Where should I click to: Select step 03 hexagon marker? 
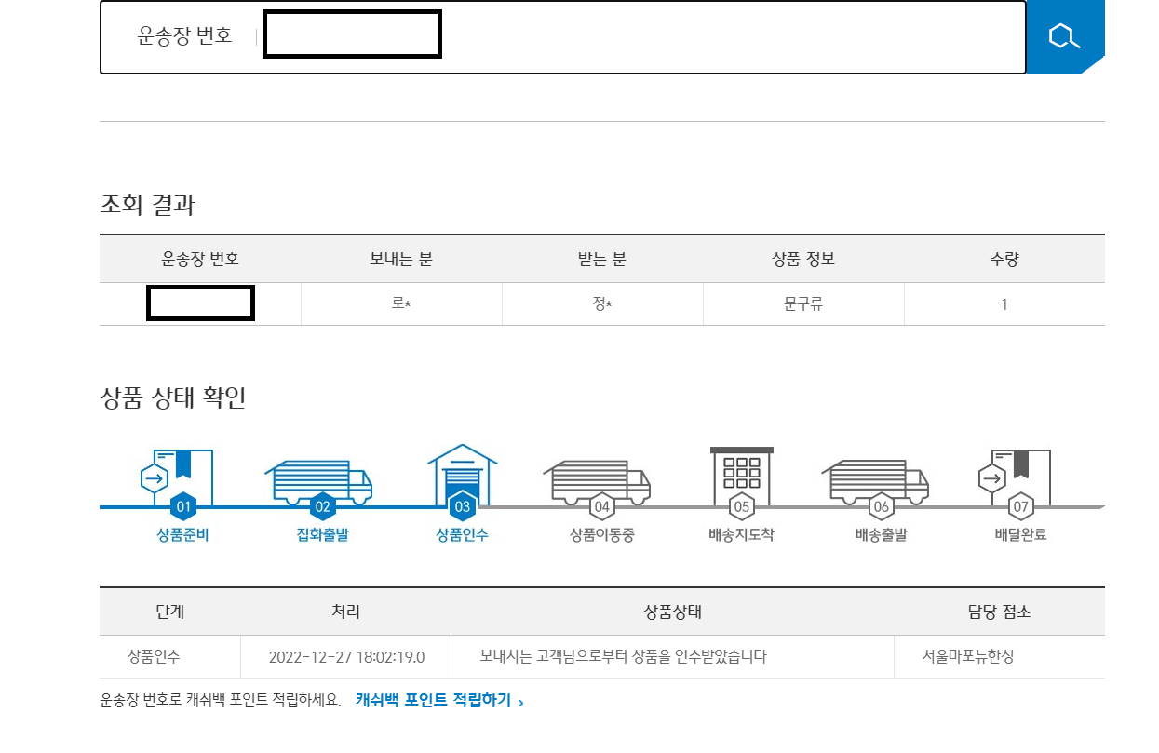click(463, 507)
